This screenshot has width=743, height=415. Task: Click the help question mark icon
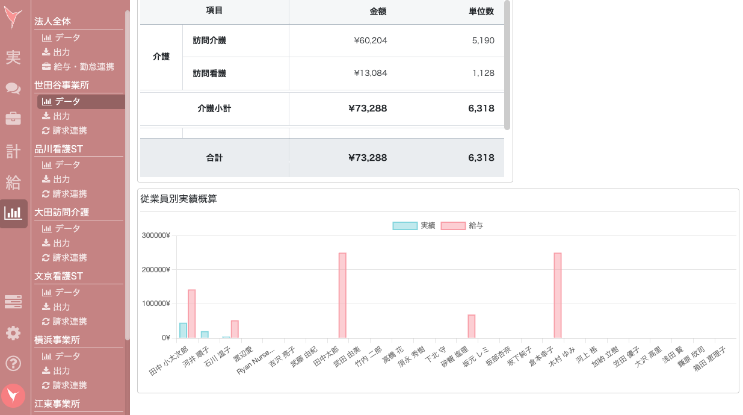click(x=13, y=363)
